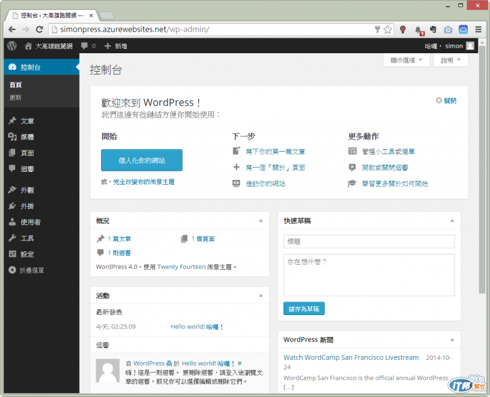This screenshot has height=397, width=490.
Task: Open the bell notification extension
Action: coord(419,30)
